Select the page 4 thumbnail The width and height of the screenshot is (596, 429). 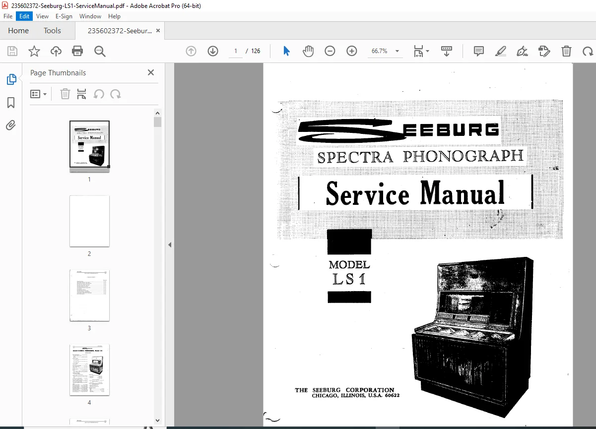tap(89, 370)
